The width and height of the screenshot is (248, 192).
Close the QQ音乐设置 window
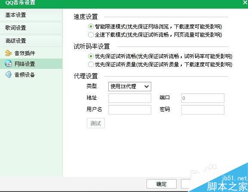(245, 2)
